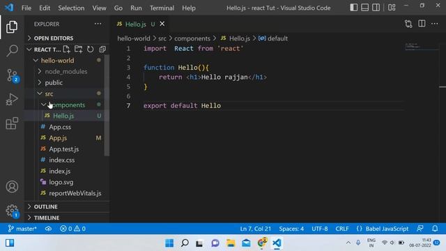Open App.test.js in the file tree
The image size is (446, 251).
click(63, 149)
